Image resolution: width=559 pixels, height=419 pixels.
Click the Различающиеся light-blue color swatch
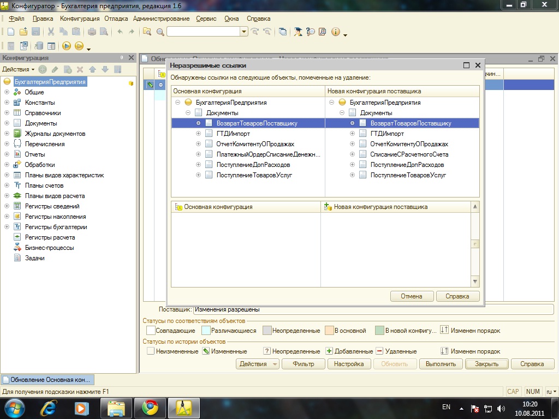[x=206, y=330]
